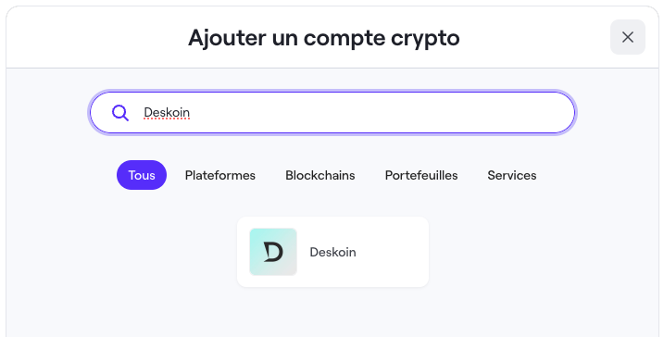This screenshot has width=664, height=337.
Task: Click the misspelled Deskoin text in search box
Action: pos(167,113)
